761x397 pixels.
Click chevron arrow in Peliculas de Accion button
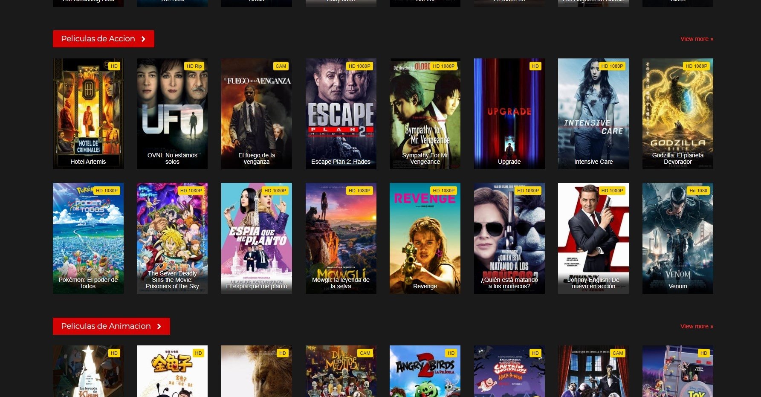click(143, 39)
